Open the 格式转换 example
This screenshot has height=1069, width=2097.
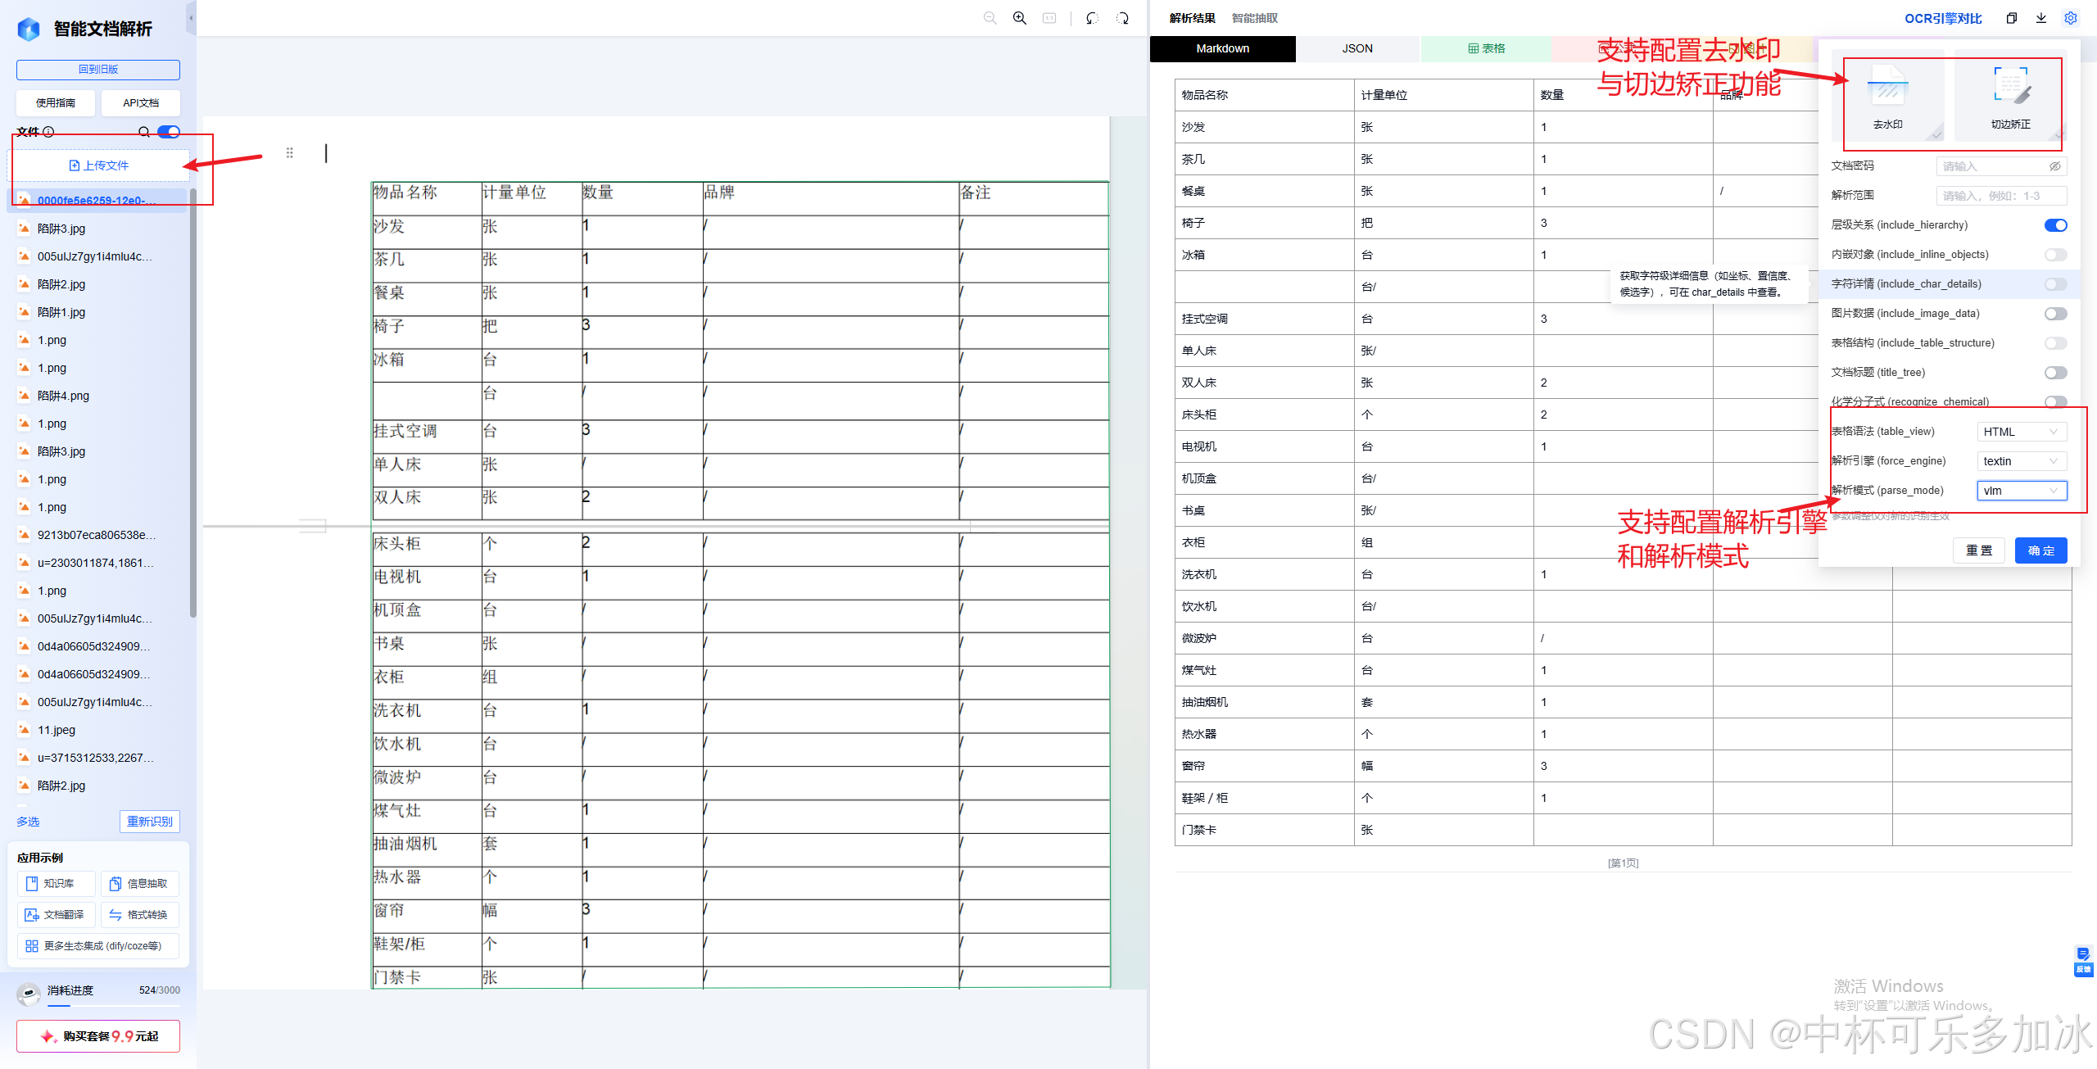point(140,915)
